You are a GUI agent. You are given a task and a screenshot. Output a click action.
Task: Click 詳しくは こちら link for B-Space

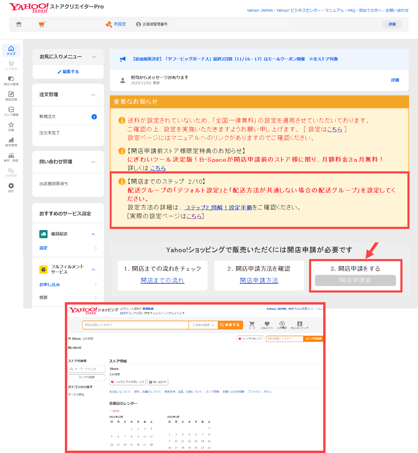click(158, 168)
